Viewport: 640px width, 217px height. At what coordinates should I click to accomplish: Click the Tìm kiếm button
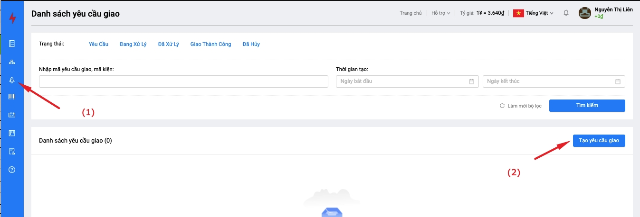coord(587,106)
